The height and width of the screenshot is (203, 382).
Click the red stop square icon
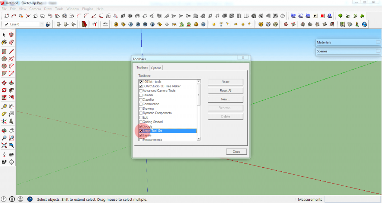322,16
